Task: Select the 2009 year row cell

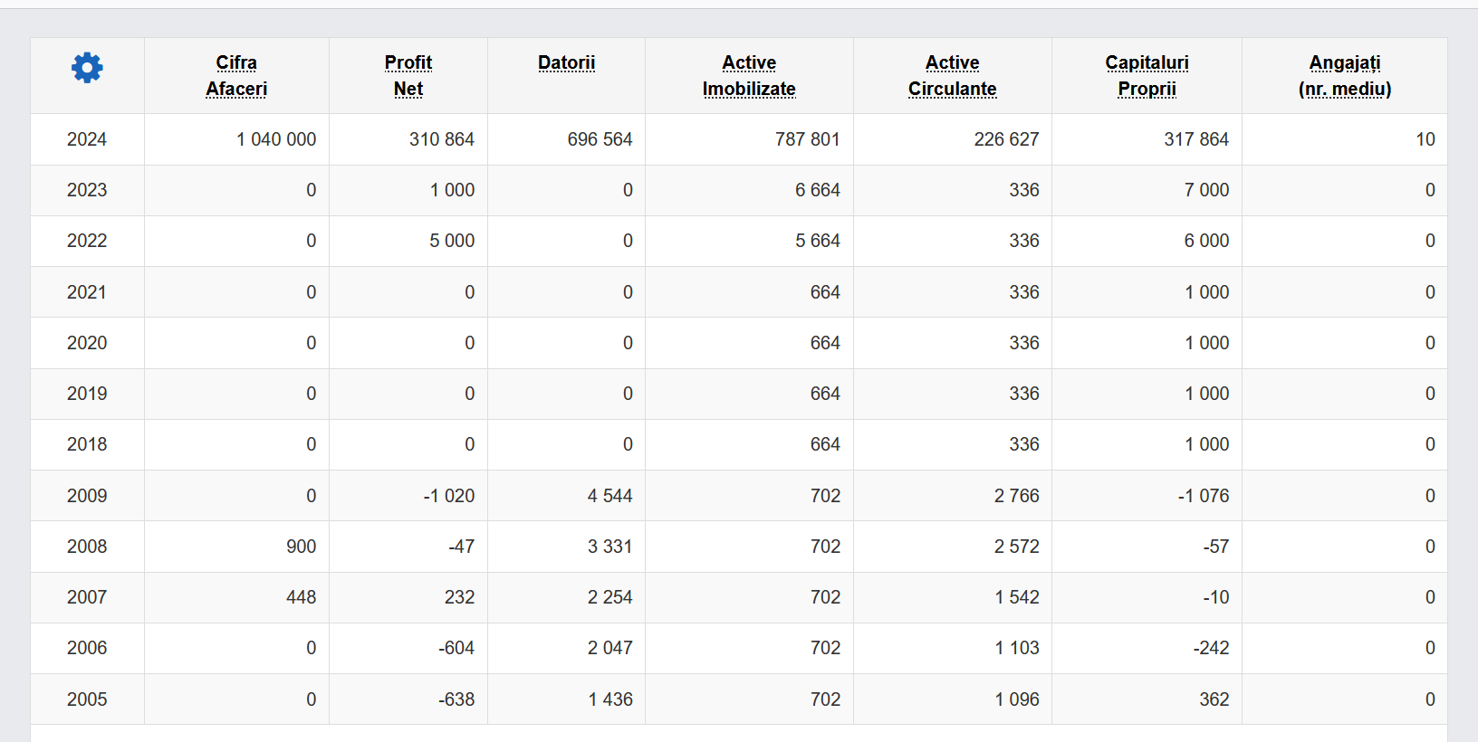Action: pyautogui.click(x=87, y=496)
